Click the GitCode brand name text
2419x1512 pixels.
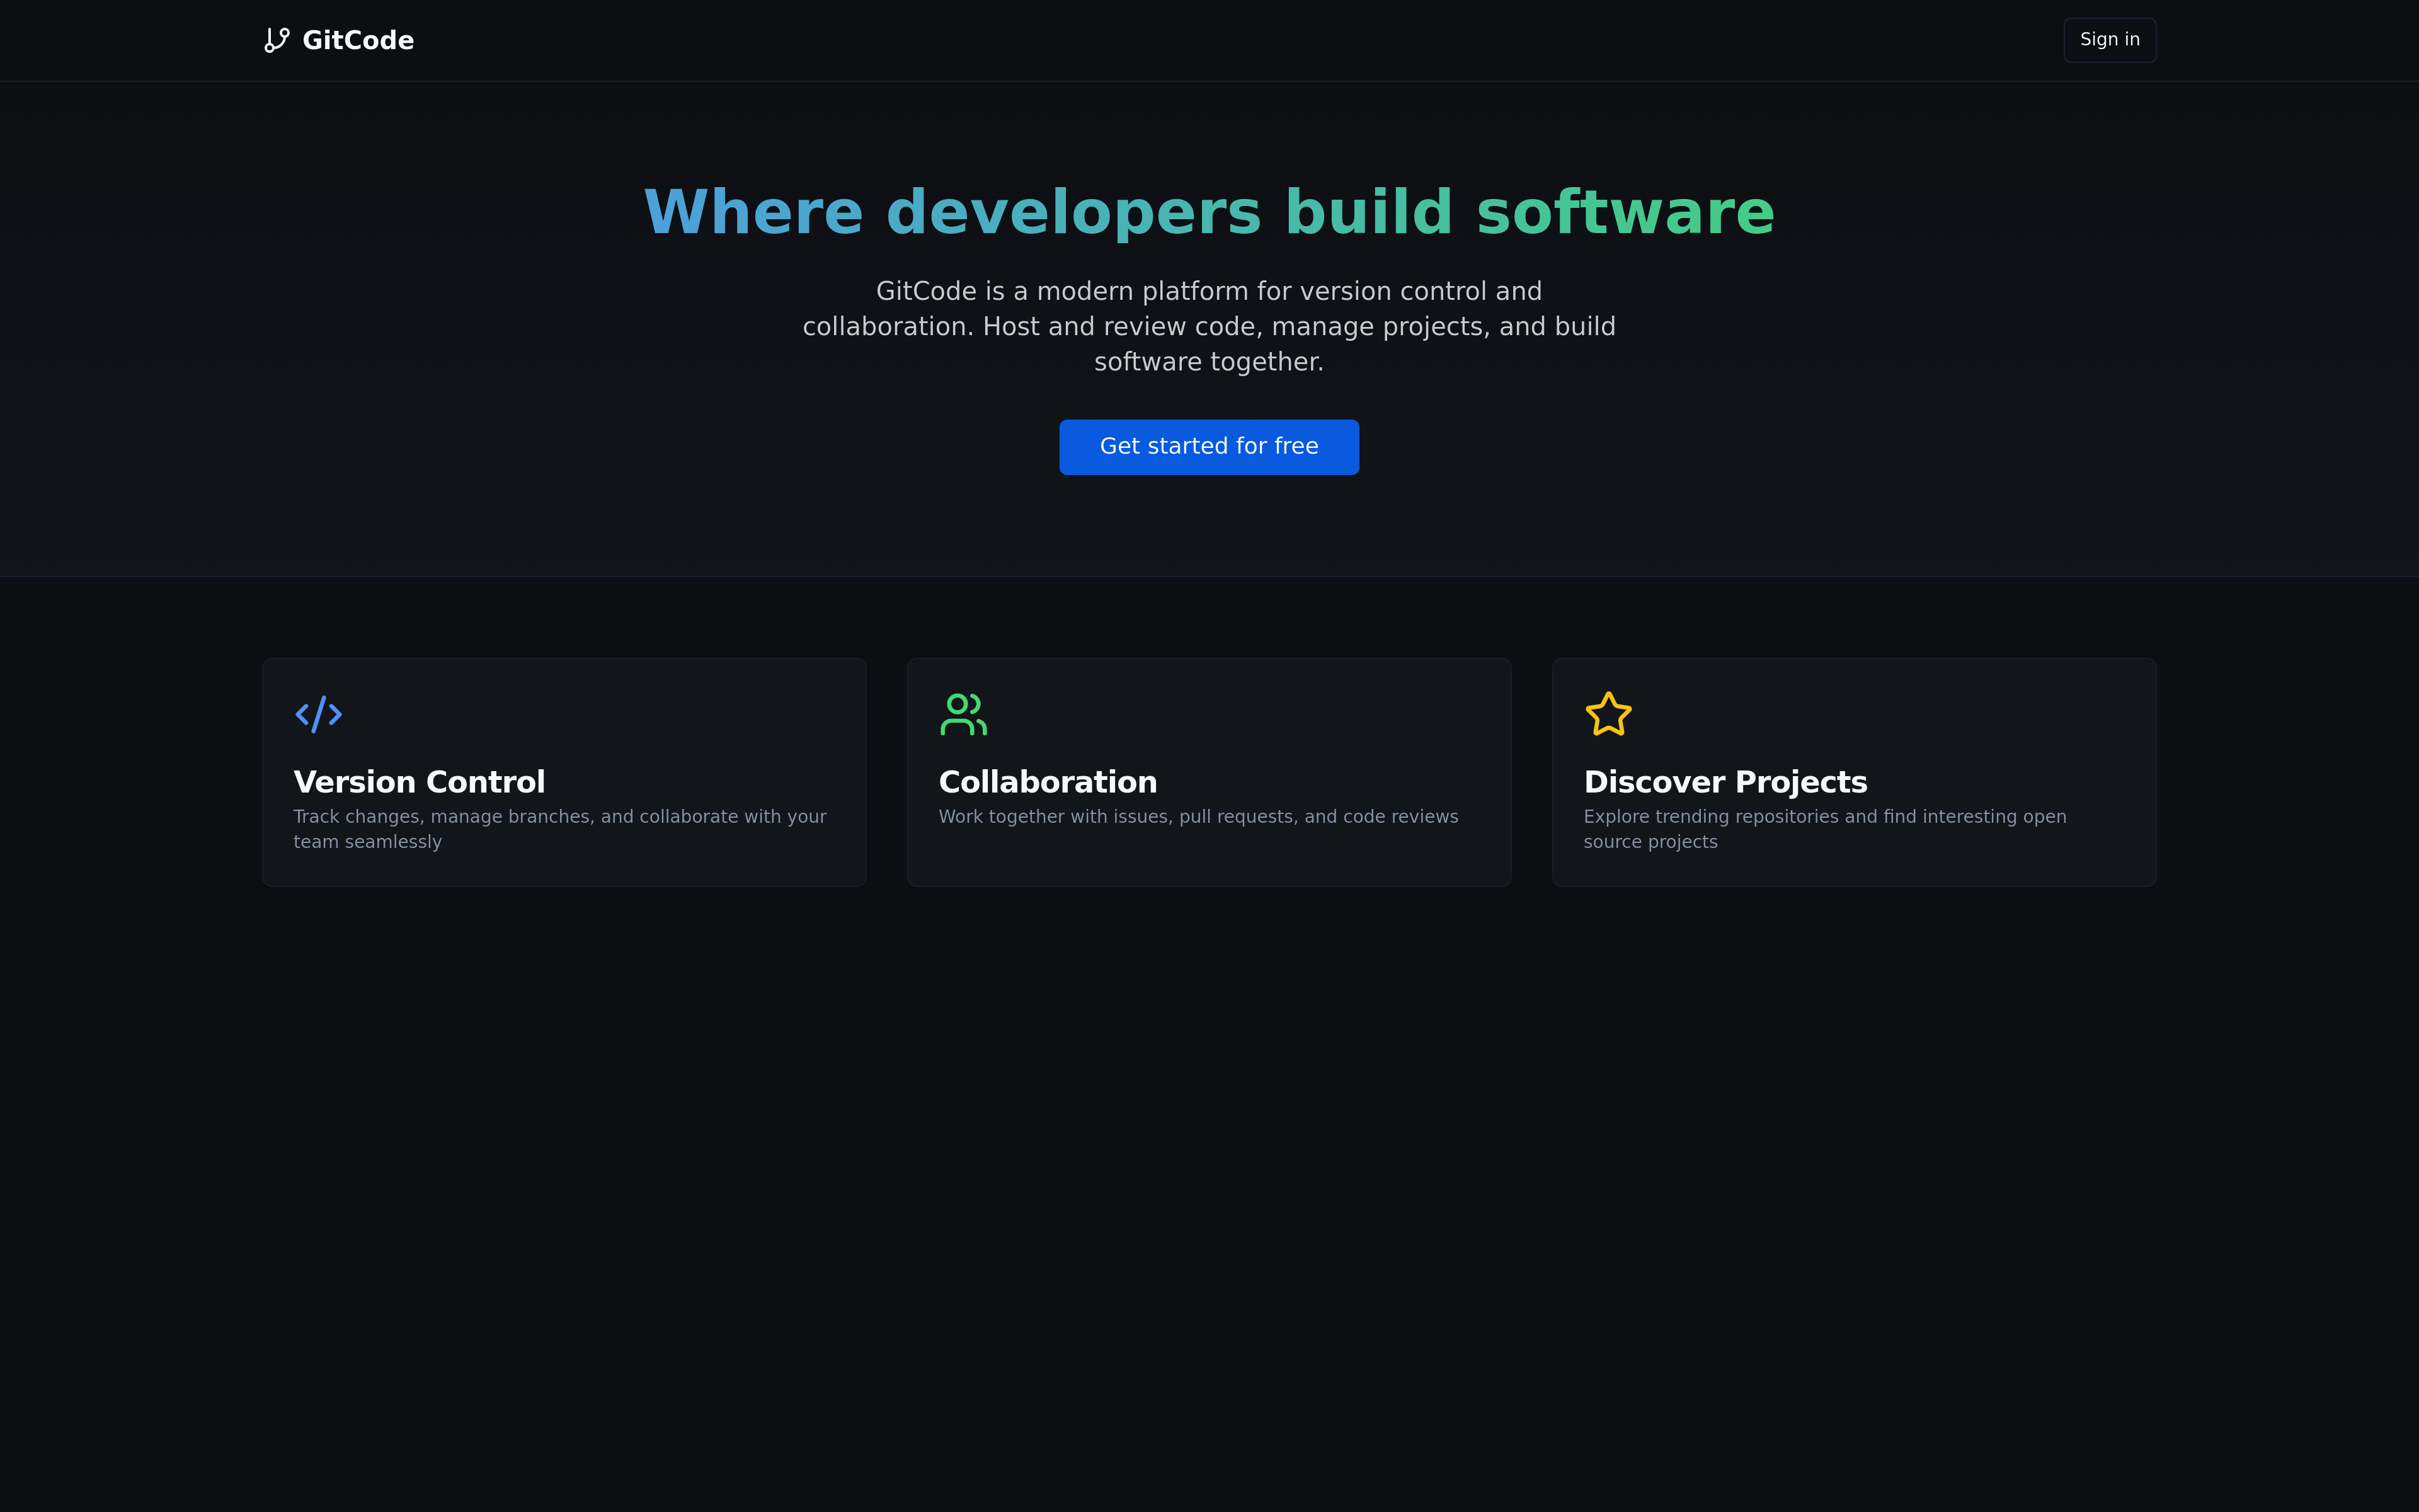(358, 40)
